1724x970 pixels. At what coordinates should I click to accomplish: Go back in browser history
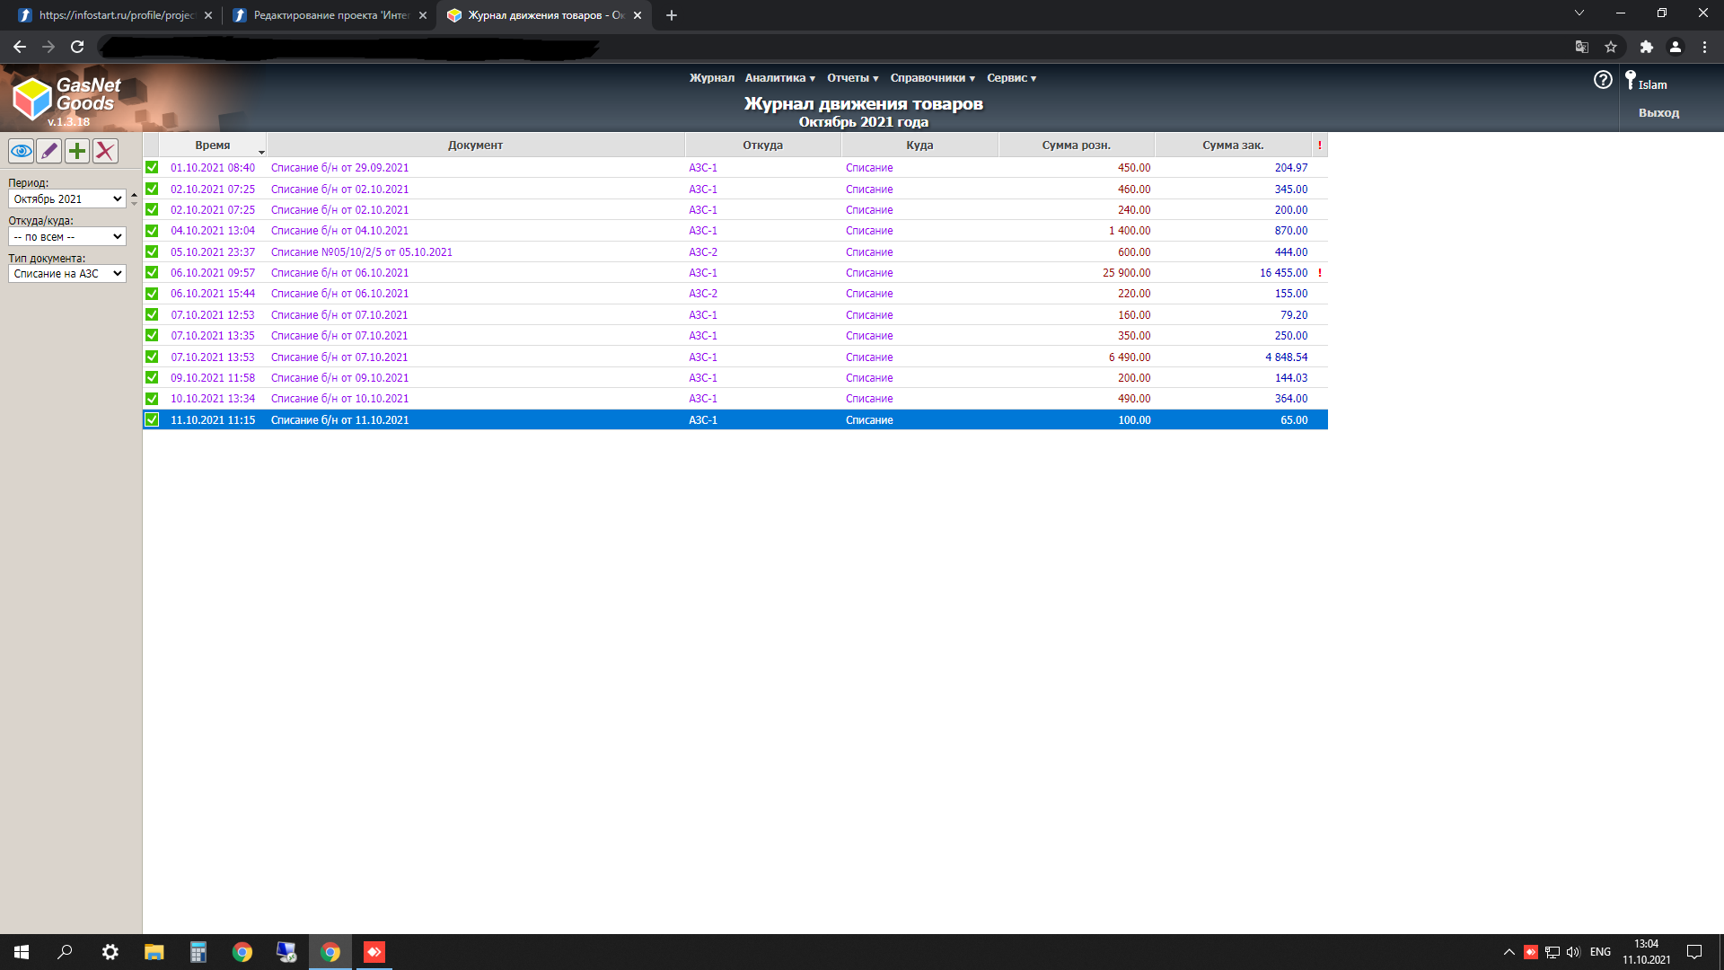pyautogui.click(x=20, y=47)
